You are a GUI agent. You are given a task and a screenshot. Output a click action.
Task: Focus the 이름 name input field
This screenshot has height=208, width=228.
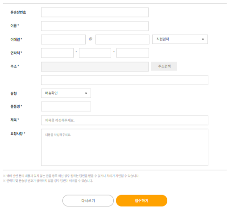point(95,26)
